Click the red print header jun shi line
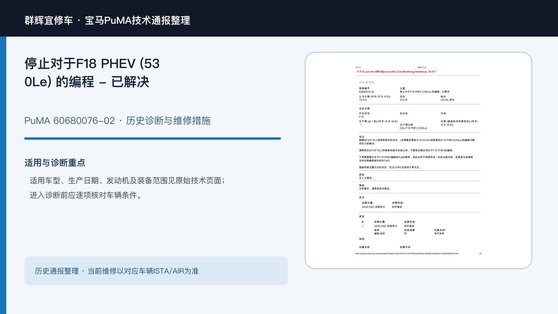 click(396, 72)
